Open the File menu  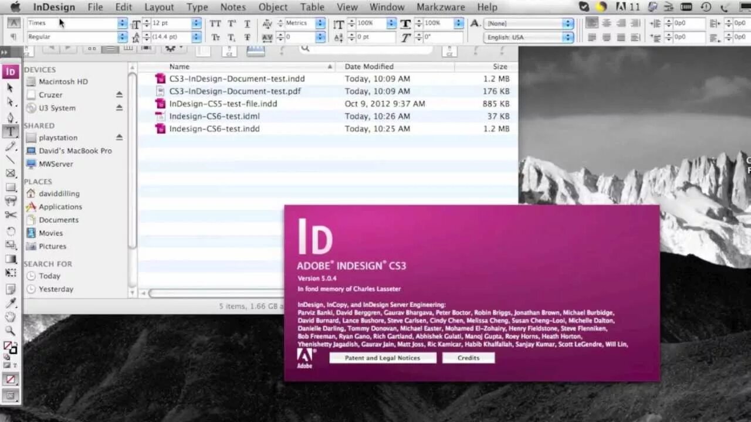[x=95, y=7]
